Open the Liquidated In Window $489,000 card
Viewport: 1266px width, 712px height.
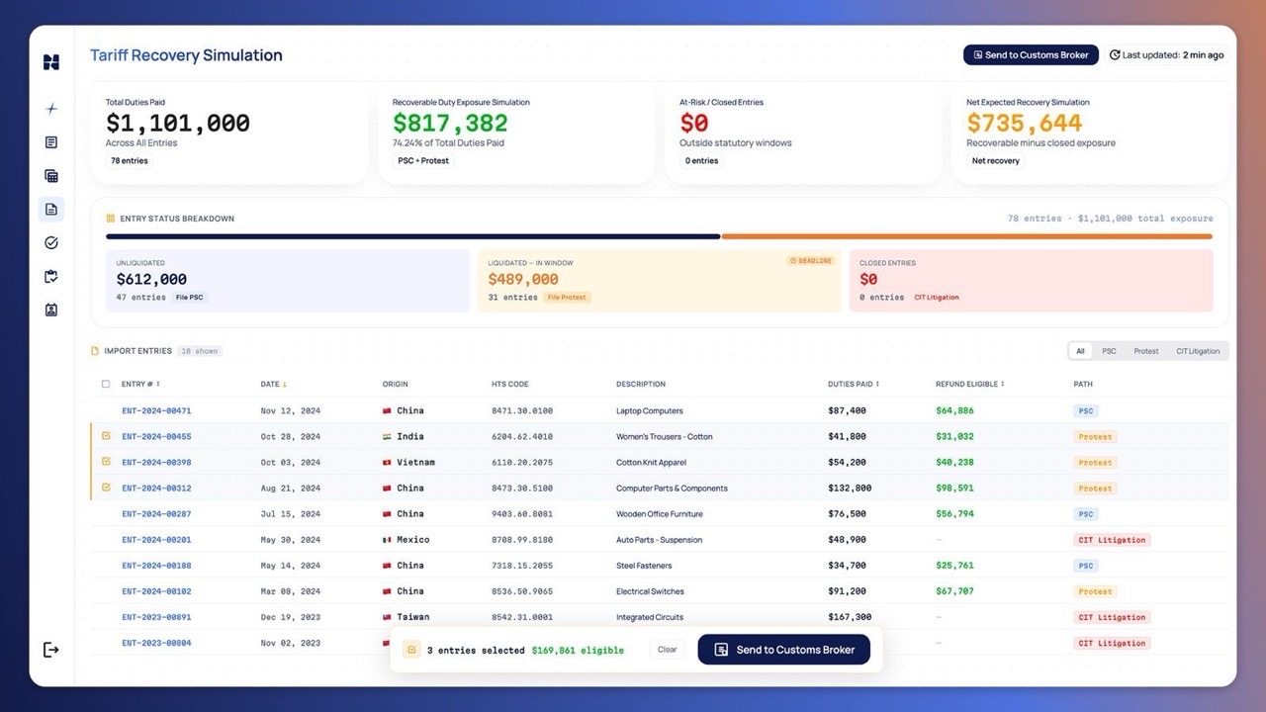coord(660,281)
